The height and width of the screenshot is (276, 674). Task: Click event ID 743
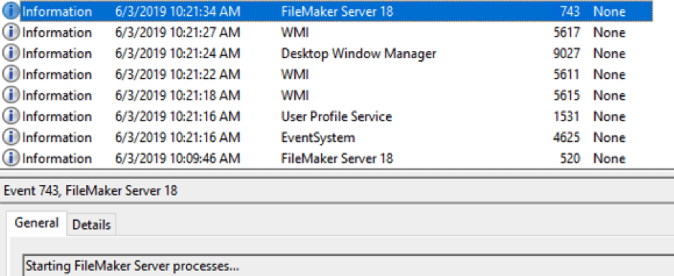point(570,11)
